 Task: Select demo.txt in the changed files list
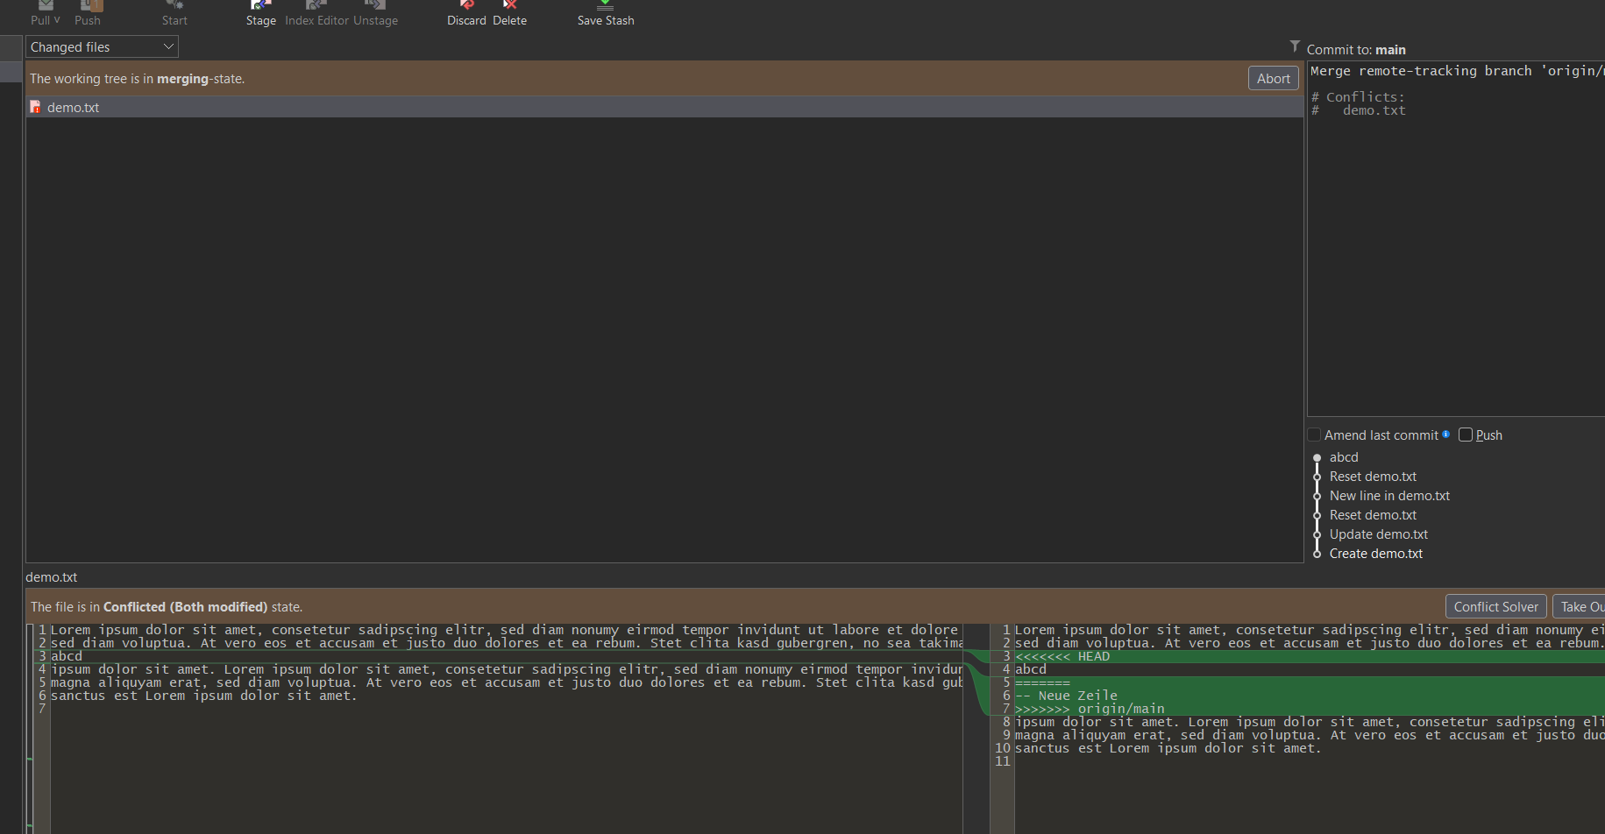(74, 108)
